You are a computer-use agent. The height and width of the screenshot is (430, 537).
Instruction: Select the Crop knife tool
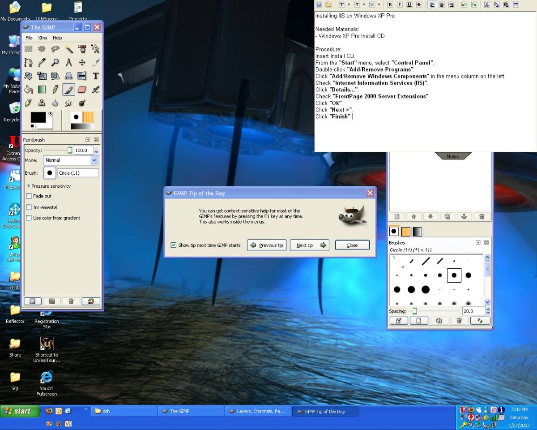95,62
